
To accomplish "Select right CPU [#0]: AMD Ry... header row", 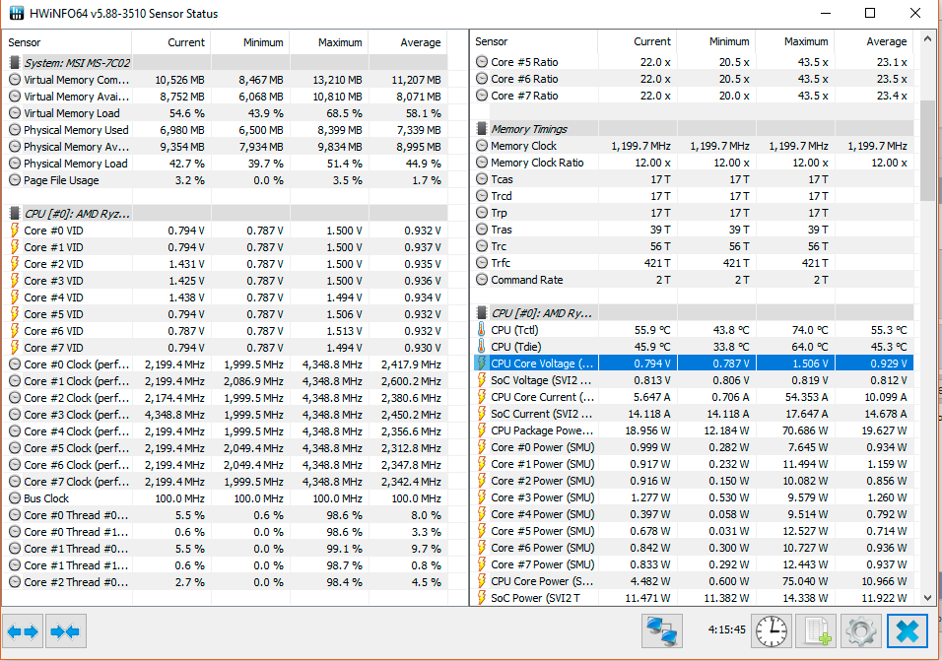I will click(694, 313).
